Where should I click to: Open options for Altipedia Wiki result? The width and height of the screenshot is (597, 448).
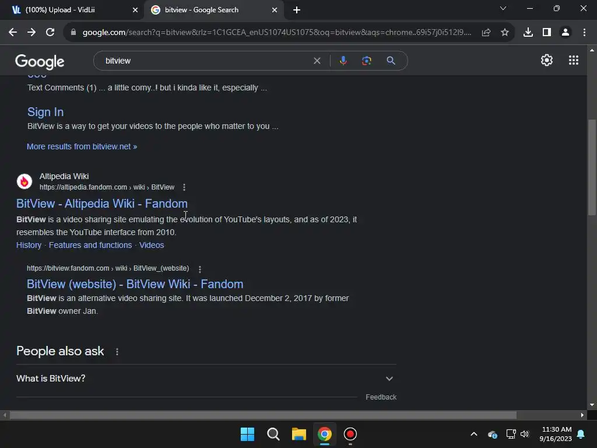(184, 187)
